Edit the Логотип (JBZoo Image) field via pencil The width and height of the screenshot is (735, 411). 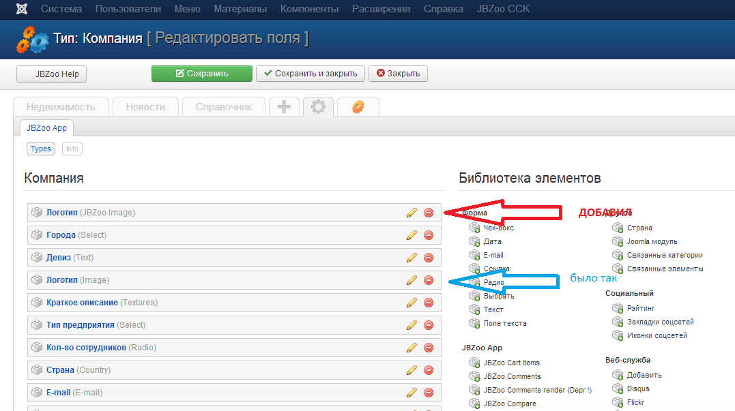(x=412, y=213)
